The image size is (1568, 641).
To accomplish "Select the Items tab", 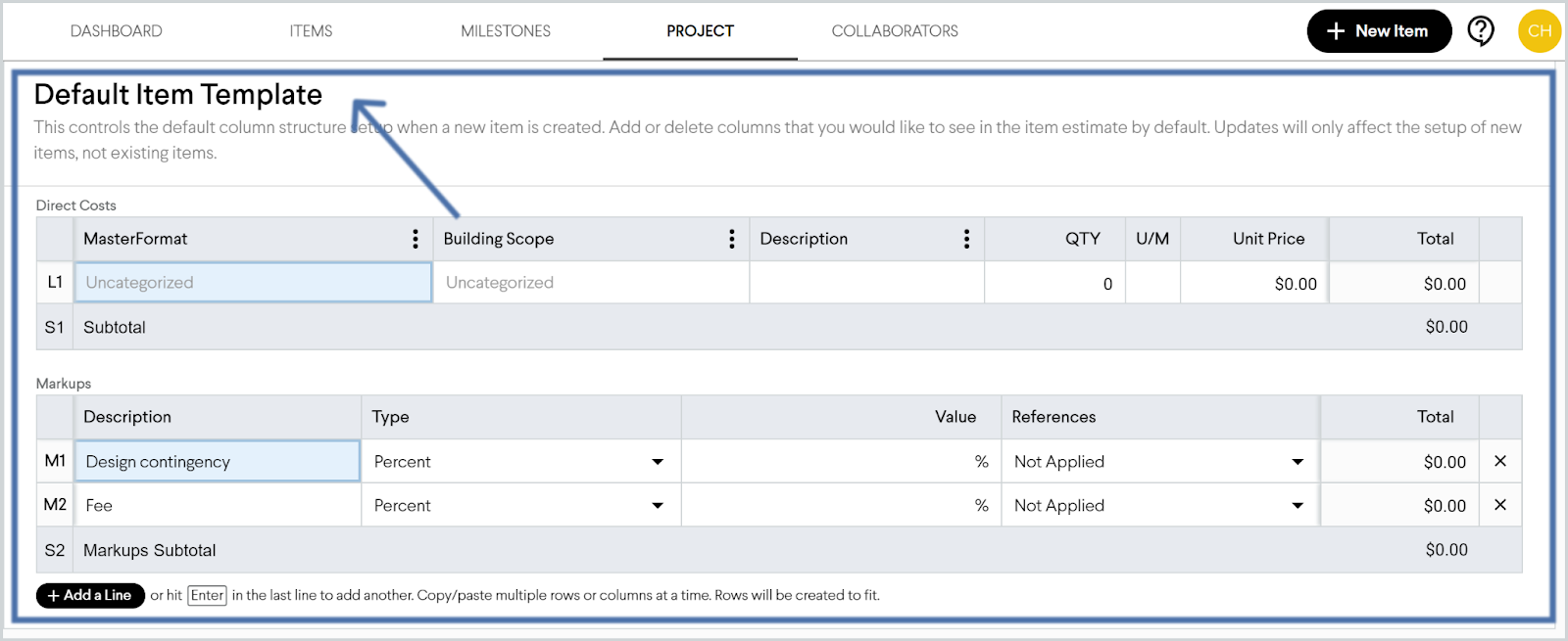I will pos(311,31).
